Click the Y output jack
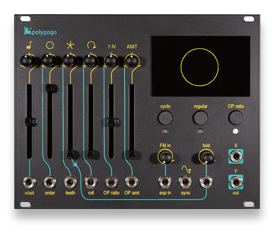 [236, 182]
